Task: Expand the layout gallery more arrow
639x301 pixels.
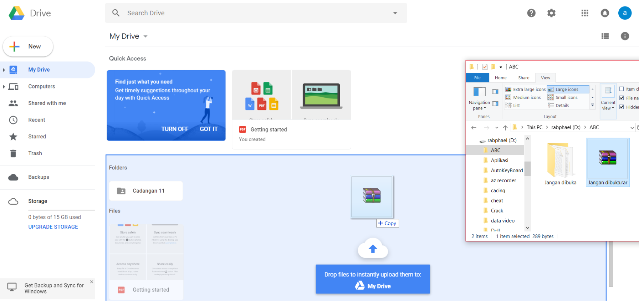Action: tap(593, 105)
